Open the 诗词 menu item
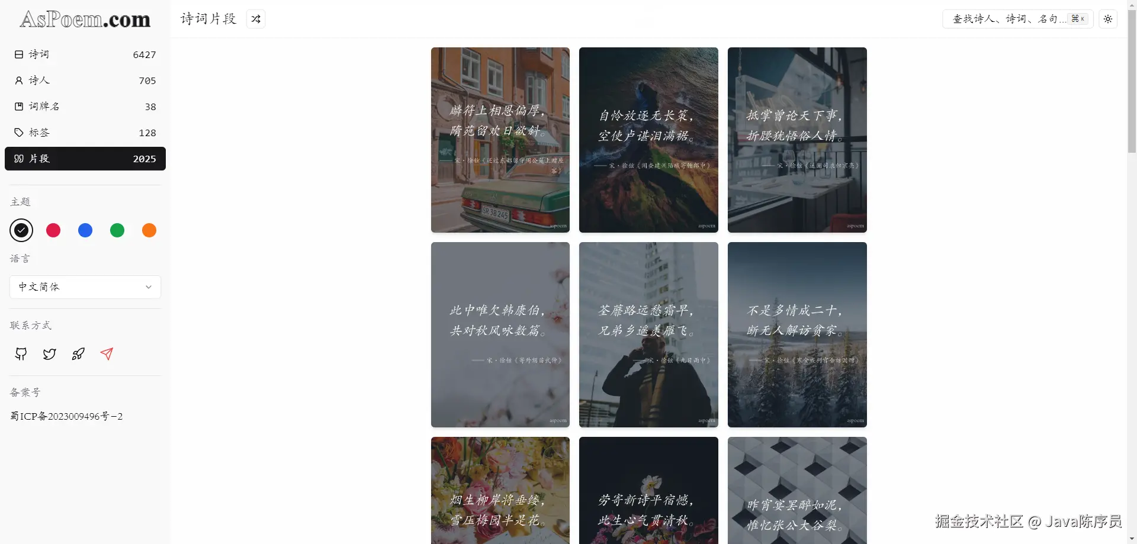The width and height of the screenshot is (1137, 544). pos(85,54)
